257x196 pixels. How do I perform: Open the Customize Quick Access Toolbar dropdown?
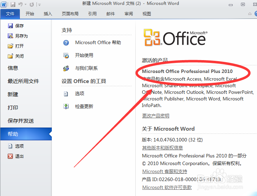coord(39,5)
